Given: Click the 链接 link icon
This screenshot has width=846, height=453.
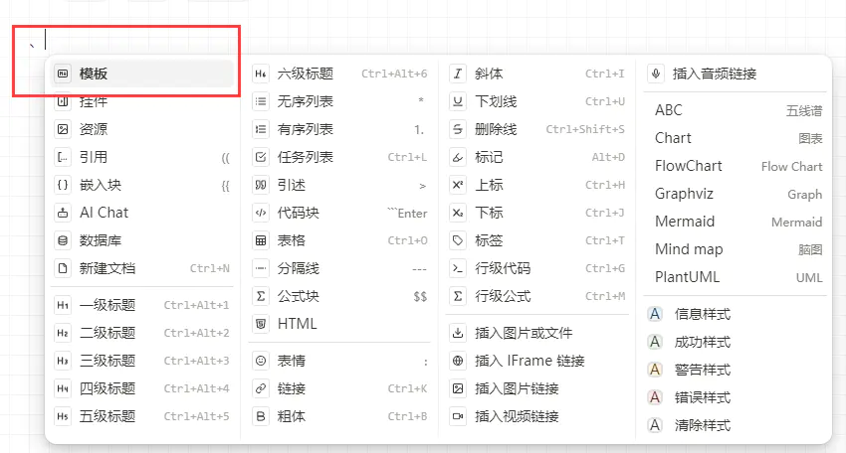Looking at the screenshot, I should pos(261,388).
